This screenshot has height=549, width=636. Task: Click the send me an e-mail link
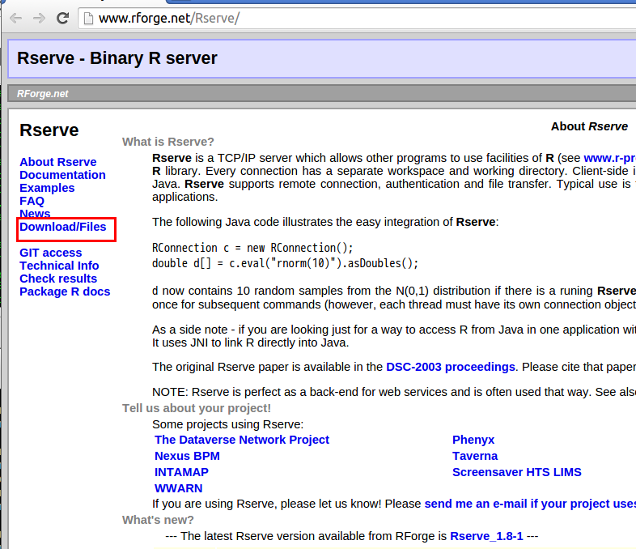pos(530,504)
